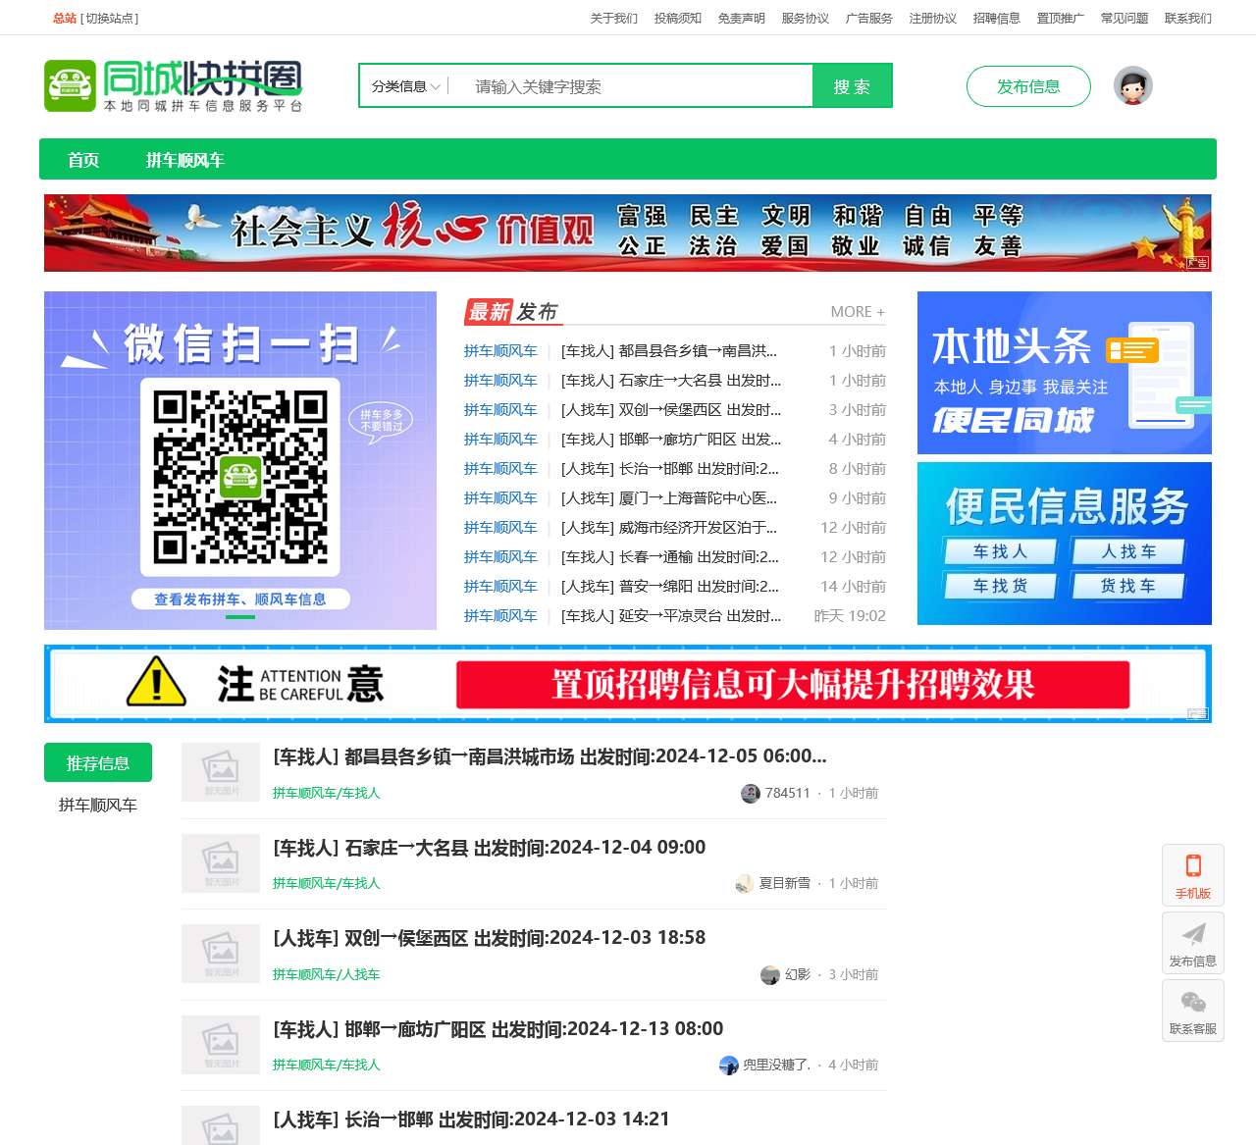Click the 发布信息 paper plane sidebar icon

click(1193, 943)
